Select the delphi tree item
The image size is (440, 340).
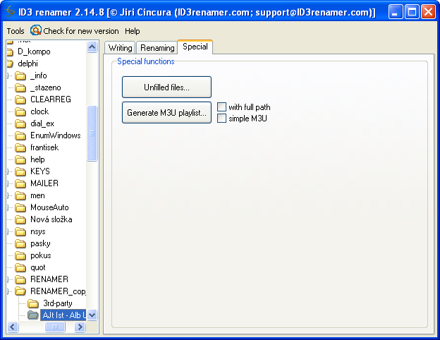(x=28, y=63)
